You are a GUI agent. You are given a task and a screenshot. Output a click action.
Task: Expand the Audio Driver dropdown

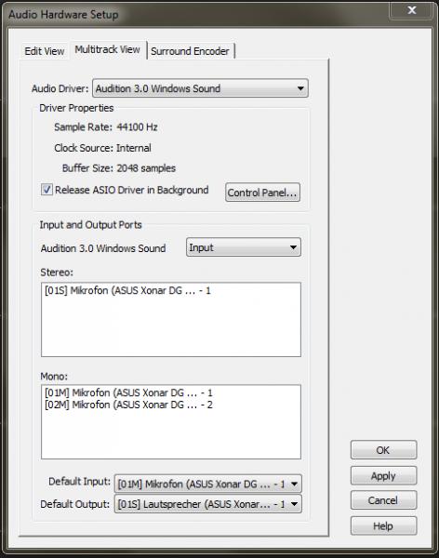click(200, 88)
